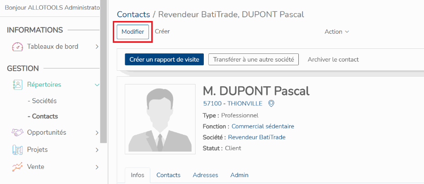Select the Contacts tab below profile
424x184 pixels.
(x=168, y=175)
